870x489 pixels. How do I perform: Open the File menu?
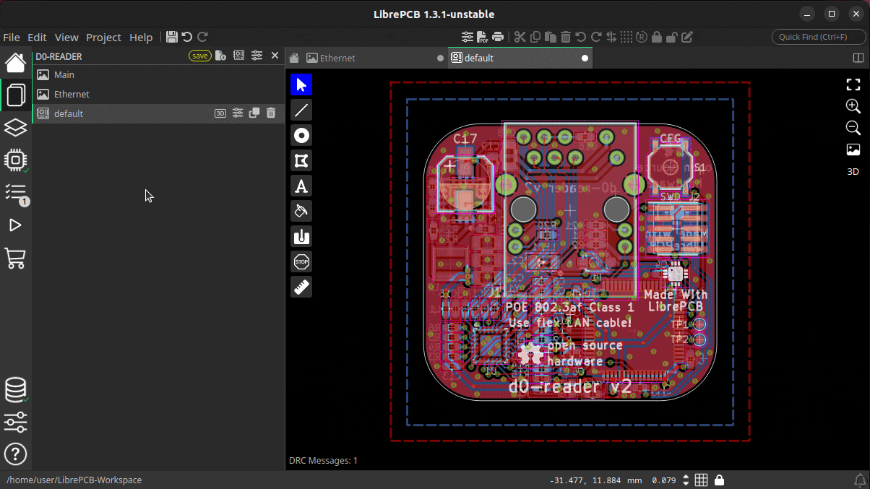(12, 38)
